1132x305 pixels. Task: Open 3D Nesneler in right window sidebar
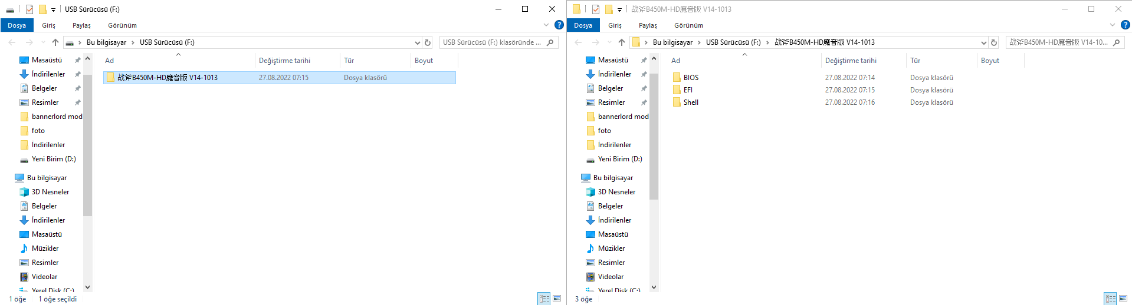[x=616, y=192]
